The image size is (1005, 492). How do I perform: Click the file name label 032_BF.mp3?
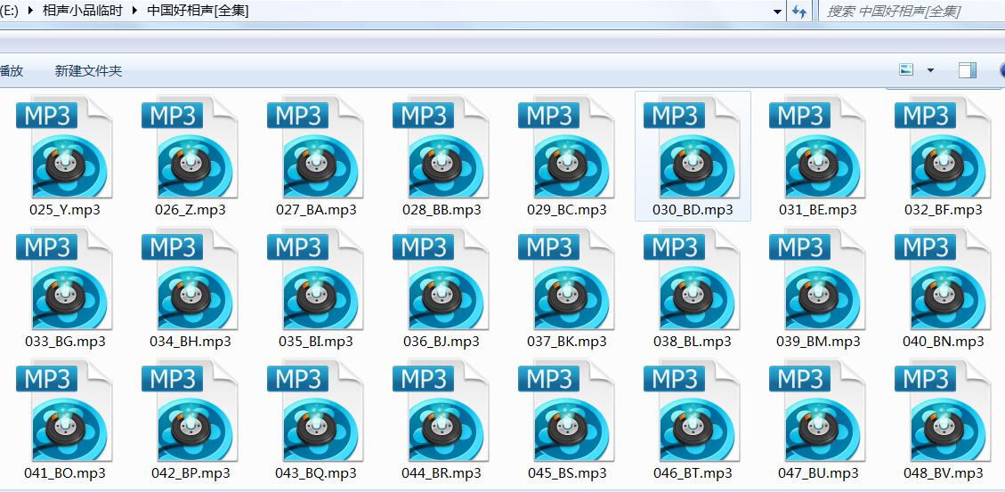pos(944,210)
